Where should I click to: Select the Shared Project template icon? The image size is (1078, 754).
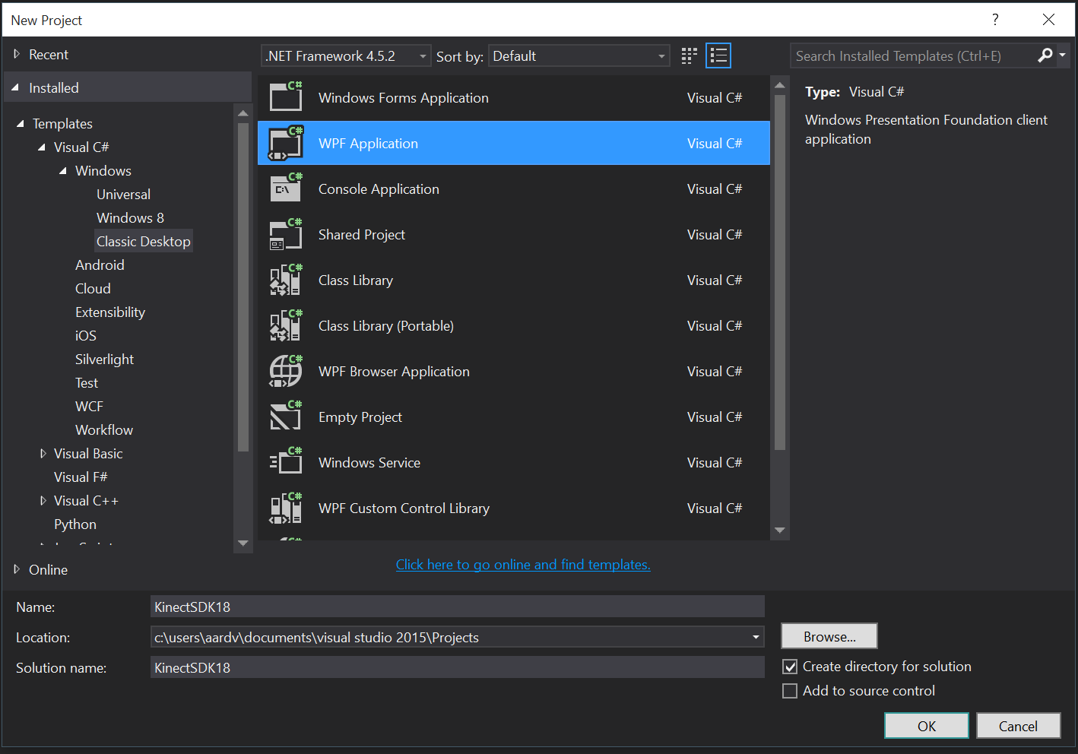click(285, 234)
